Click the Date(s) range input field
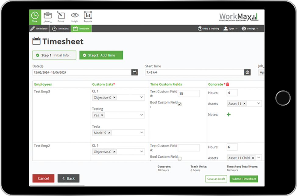 point(82,72)
